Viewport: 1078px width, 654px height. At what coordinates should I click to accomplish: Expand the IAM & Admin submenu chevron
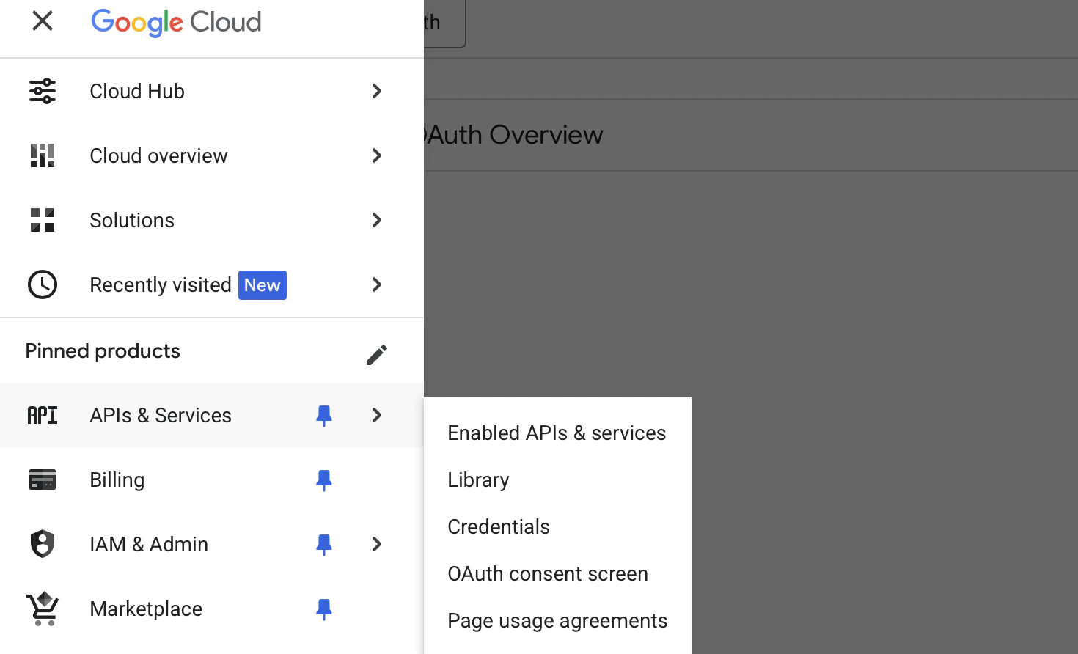(x=376, y=544)
